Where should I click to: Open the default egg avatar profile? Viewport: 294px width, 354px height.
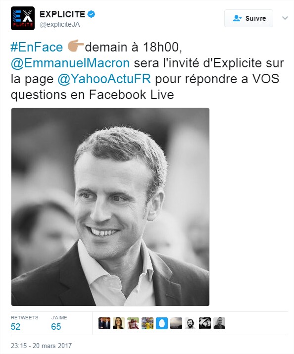click(162, 323)
